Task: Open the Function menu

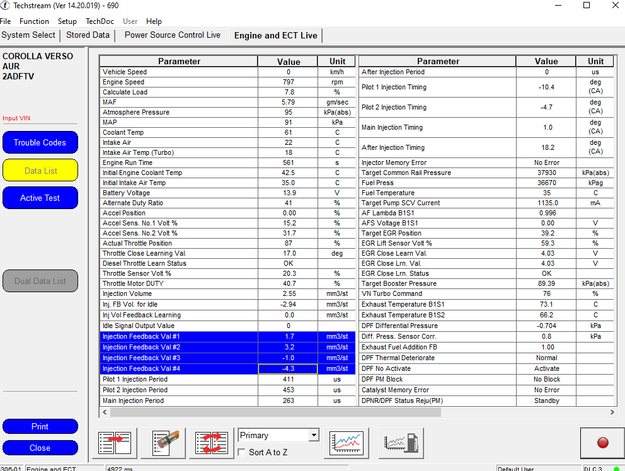Action: click(x=34, y=21)
